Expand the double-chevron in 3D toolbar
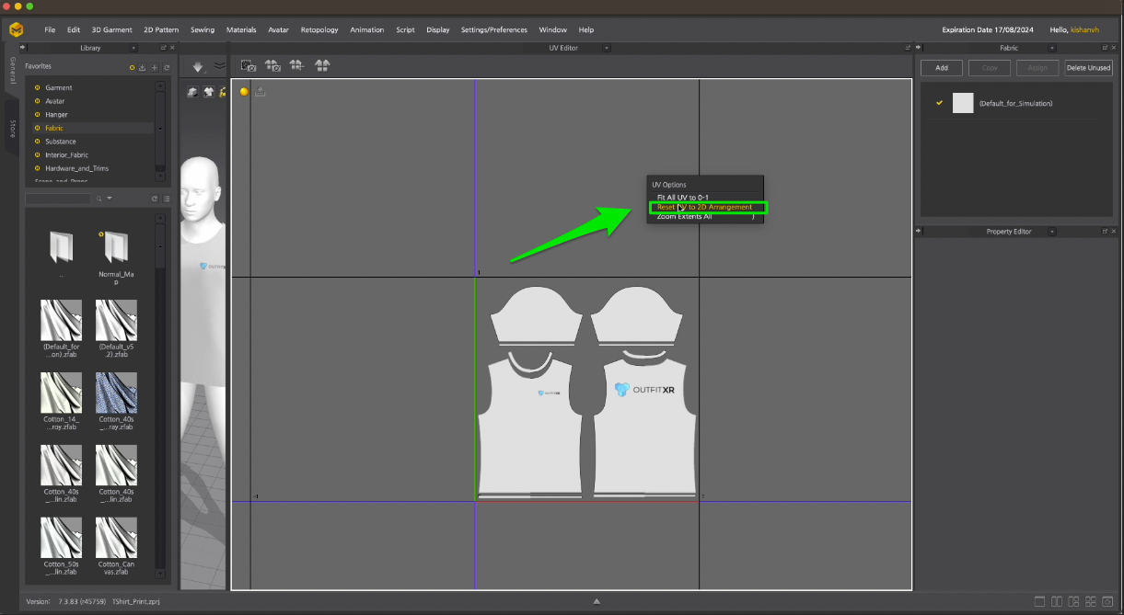 219,66
